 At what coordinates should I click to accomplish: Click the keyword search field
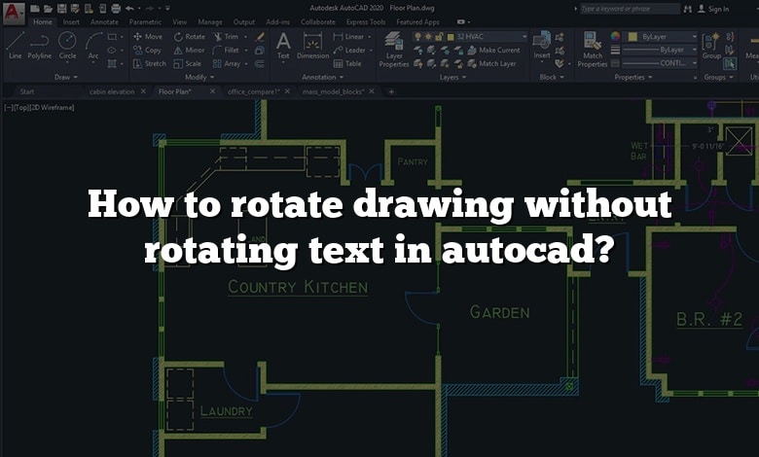coord(630,9)
